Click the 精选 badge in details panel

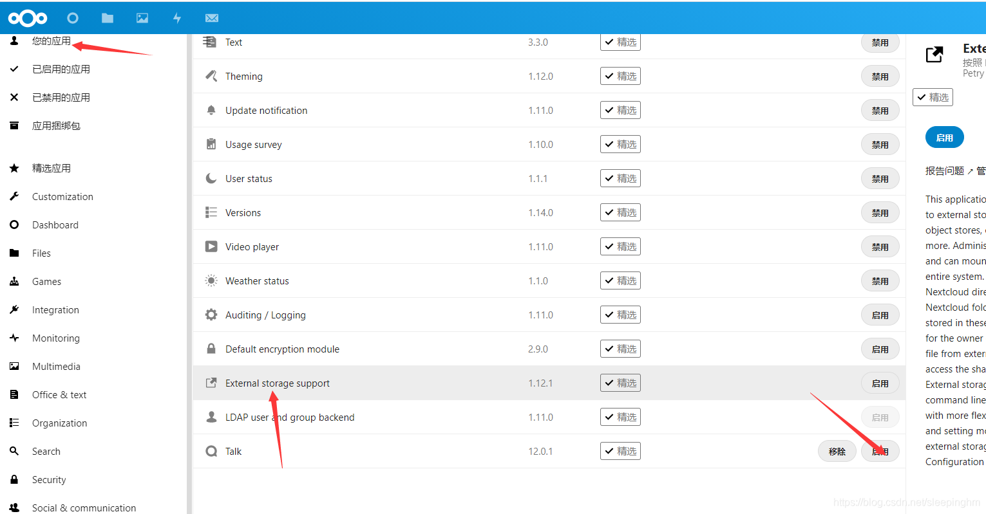pyautogui.click(x=933, y=97)
